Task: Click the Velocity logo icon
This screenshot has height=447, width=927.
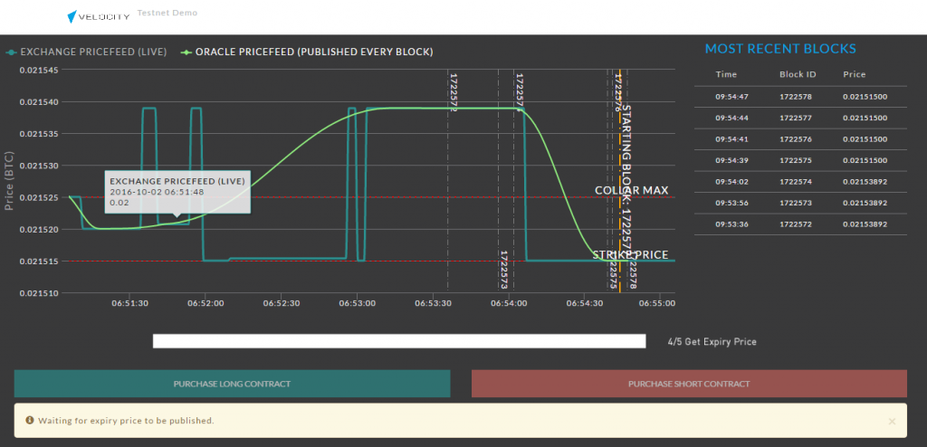Action: pyautogui.click(x=74, y=17)
